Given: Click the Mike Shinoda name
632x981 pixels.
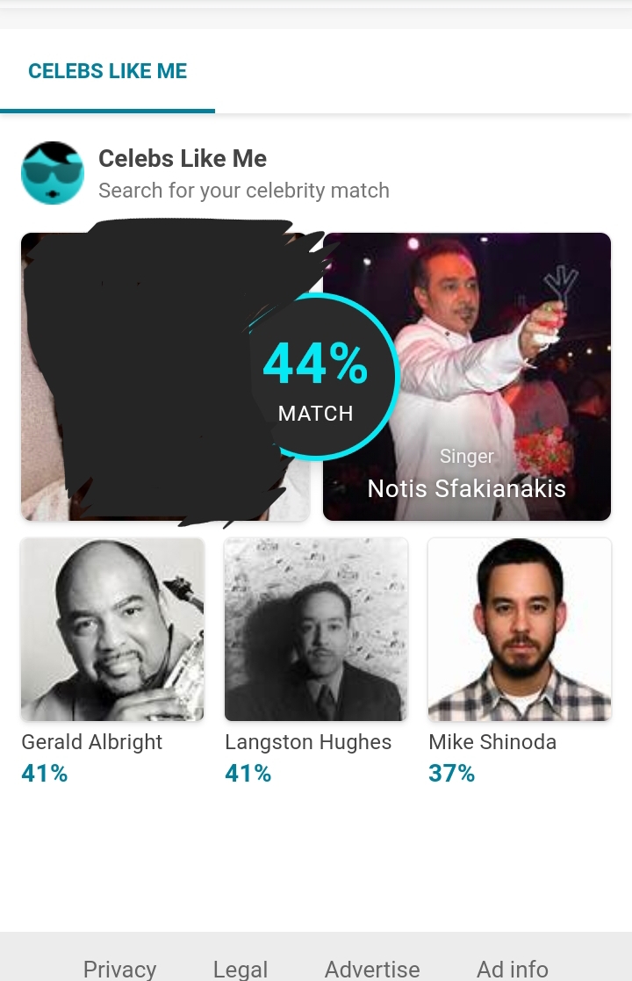Looking at the screenshot, I should (492, 742).
